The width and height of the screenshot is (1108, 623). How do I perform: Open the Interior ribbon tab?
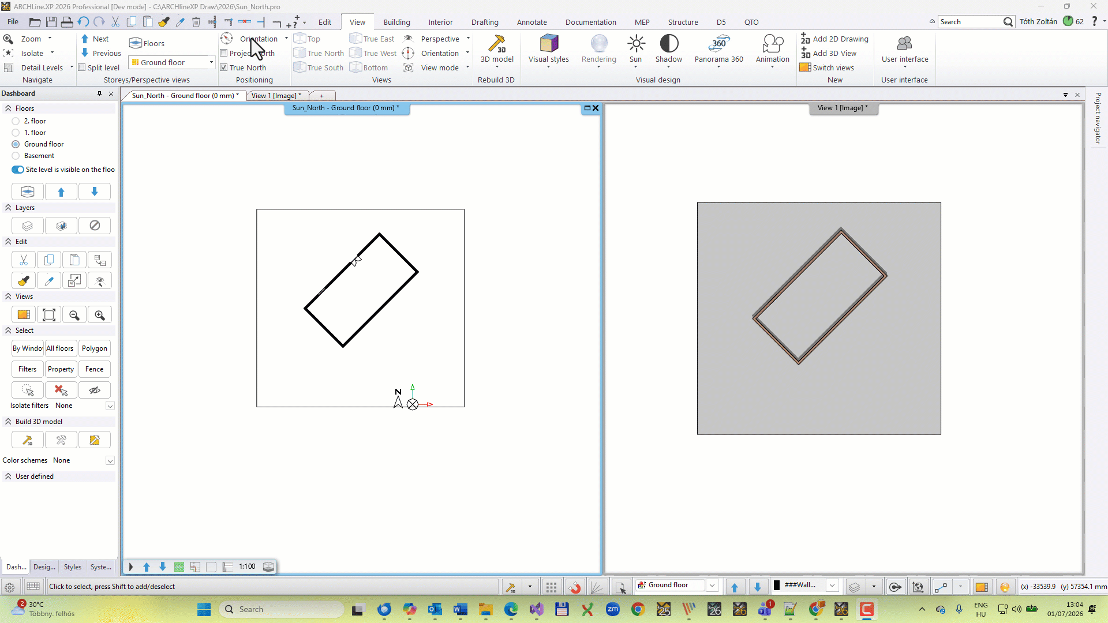[441, 22]
